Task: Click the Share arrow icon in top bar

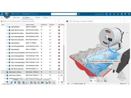Action: click(x=118, y=14)
